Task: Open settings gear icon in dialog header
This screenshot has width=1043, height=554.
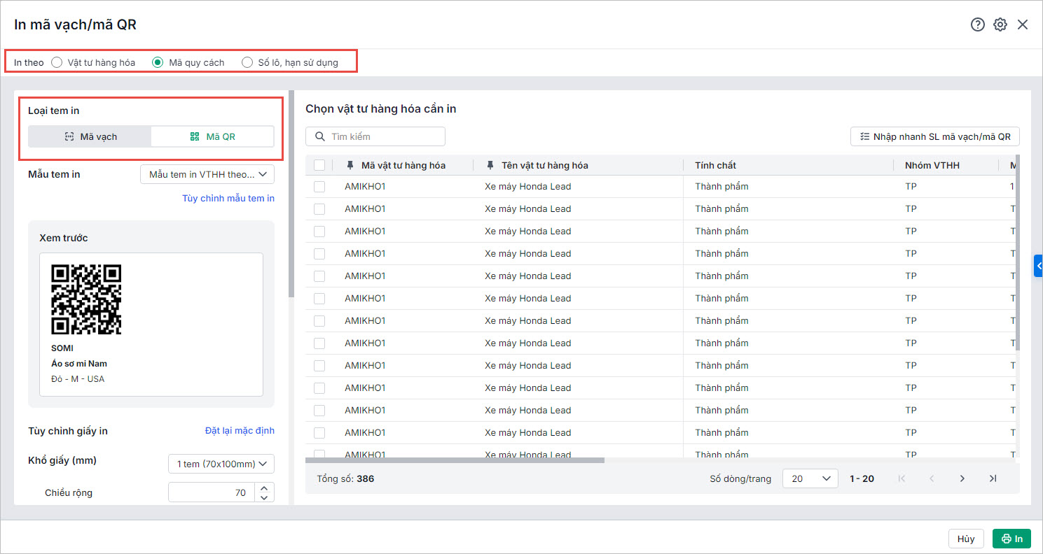Action: (1000, 24)
